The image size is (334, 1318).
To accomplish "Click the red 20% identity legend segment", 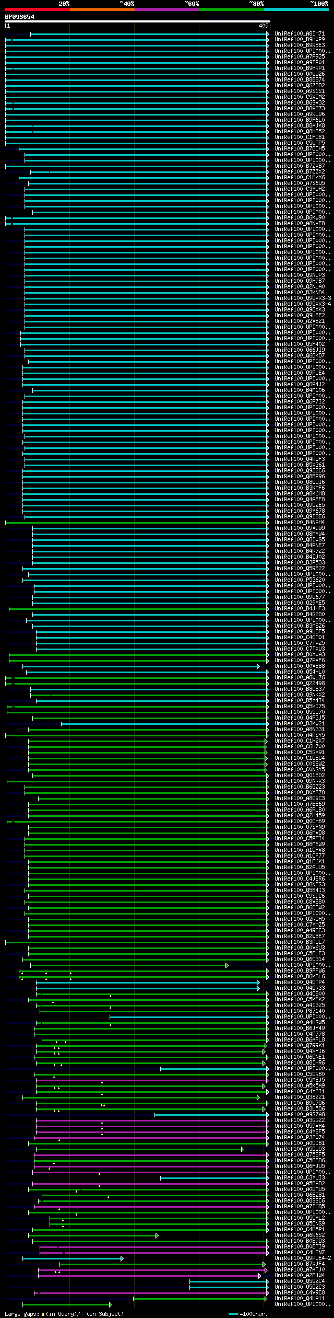I will point(38,9).
